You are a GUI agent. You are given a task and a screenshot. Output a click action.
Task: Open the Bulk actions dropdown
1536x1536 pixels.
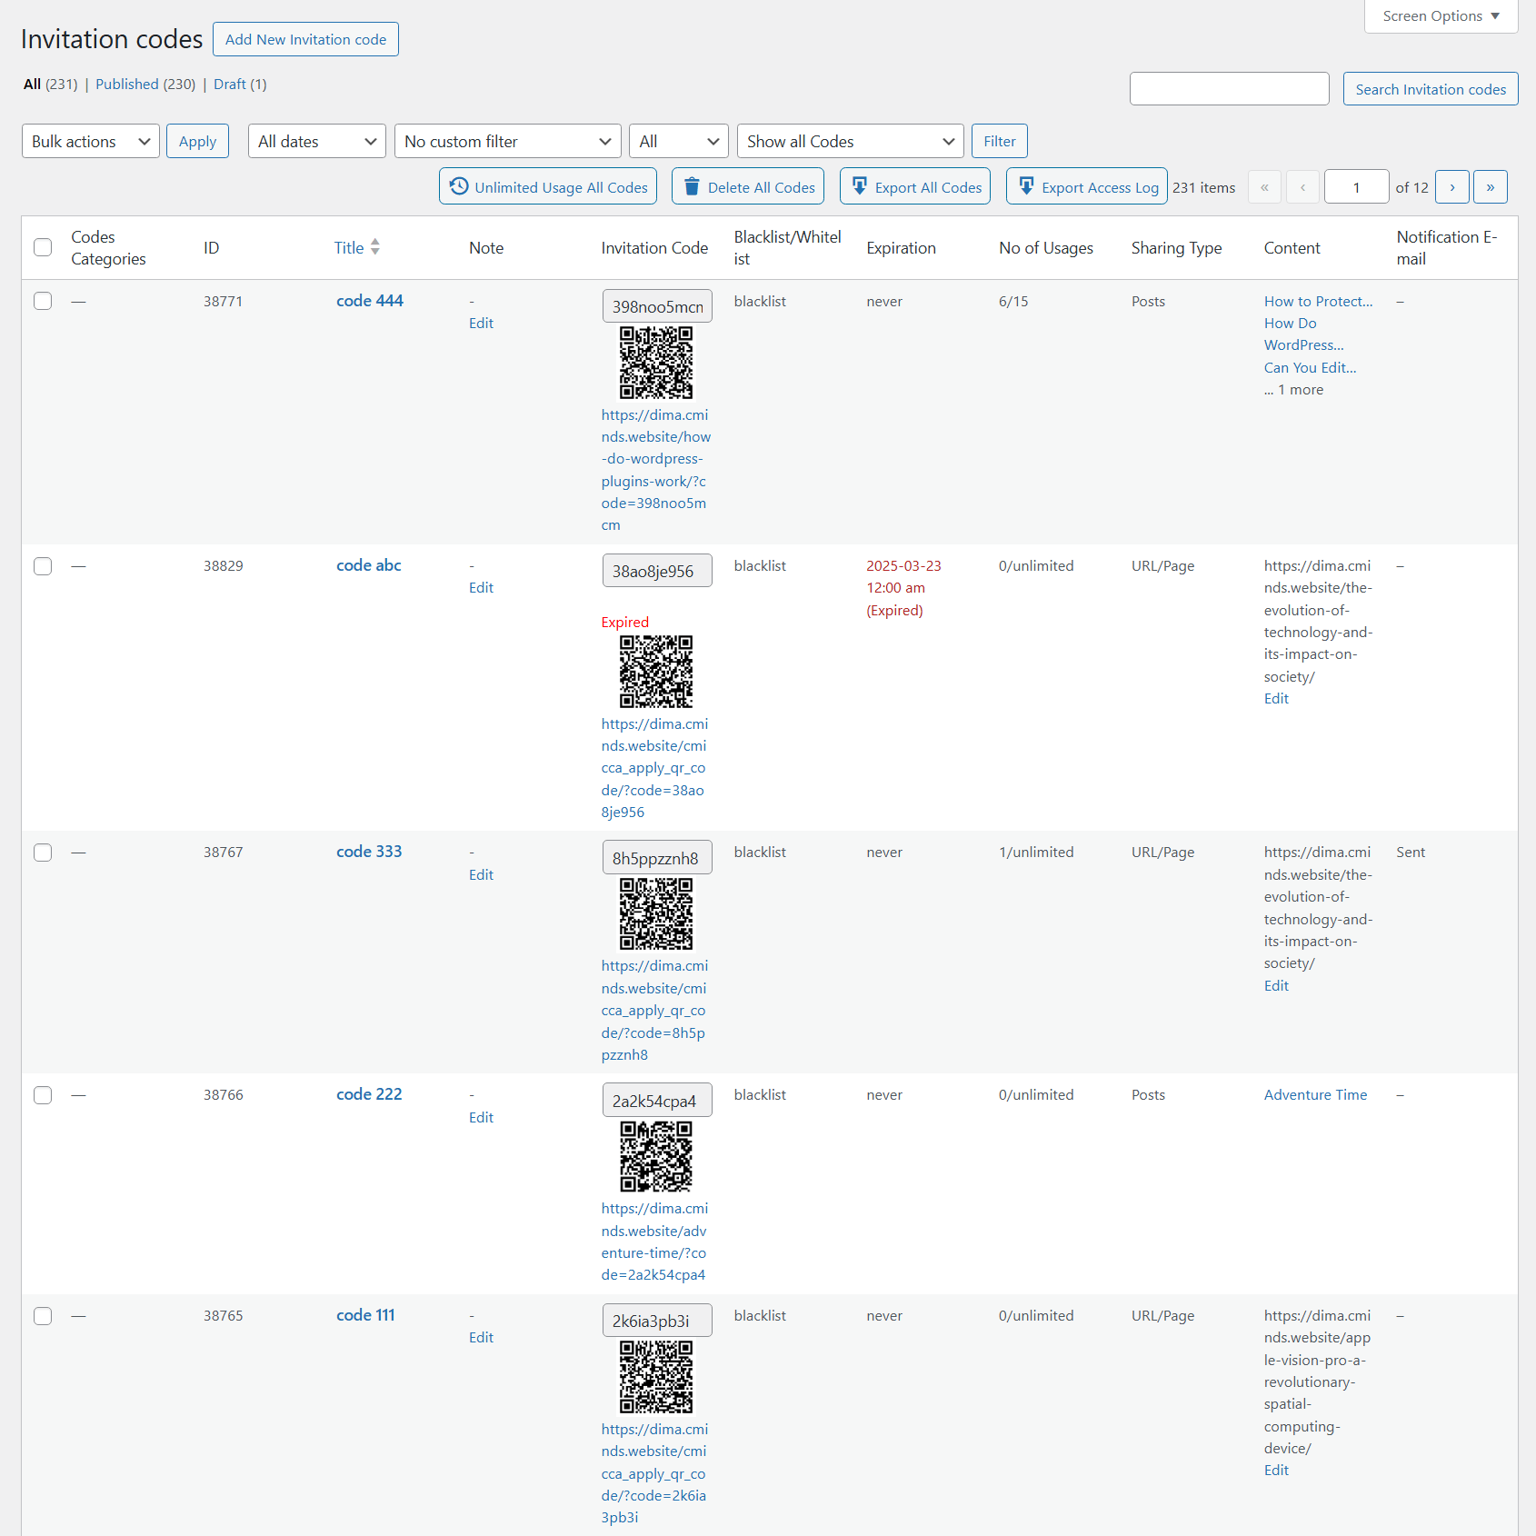[x=90, y=141]
